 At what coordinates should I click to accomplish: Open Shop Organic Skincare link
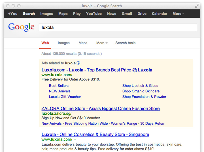(141, 91)
